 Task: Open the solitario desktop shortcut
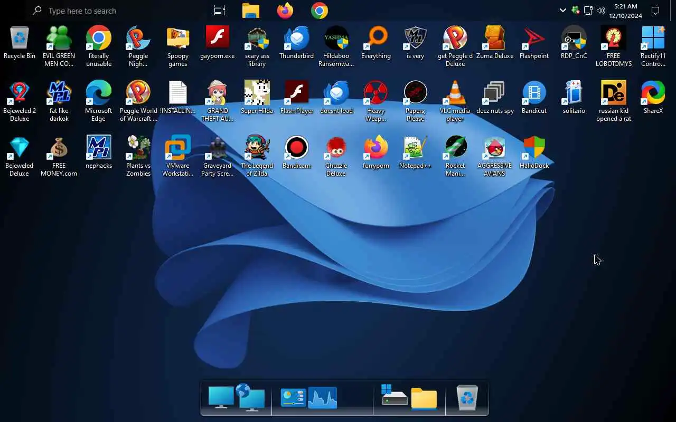pos(574,98)
